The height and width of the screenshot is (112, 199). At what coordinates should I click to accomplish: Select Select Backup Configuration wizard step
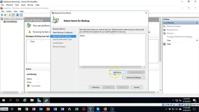click(63, 32)
